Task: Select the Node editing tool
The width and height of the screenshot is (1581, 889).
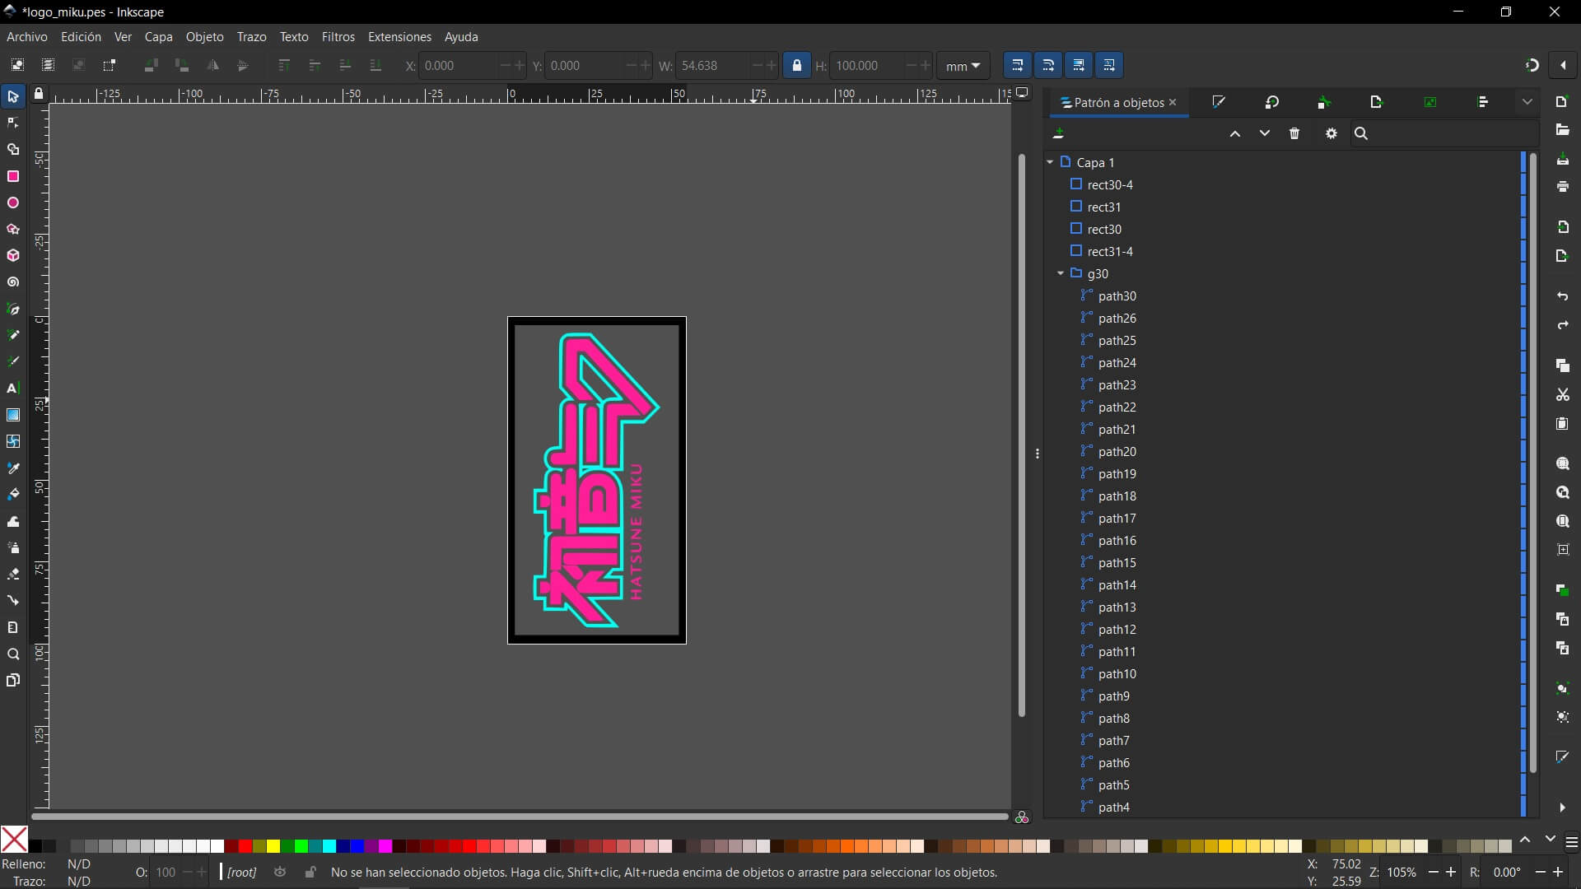Action: 13,123
